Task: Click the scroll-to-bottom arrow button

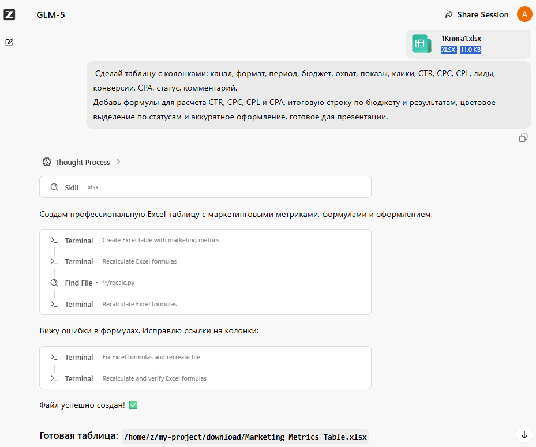Action: pos(524,435)
